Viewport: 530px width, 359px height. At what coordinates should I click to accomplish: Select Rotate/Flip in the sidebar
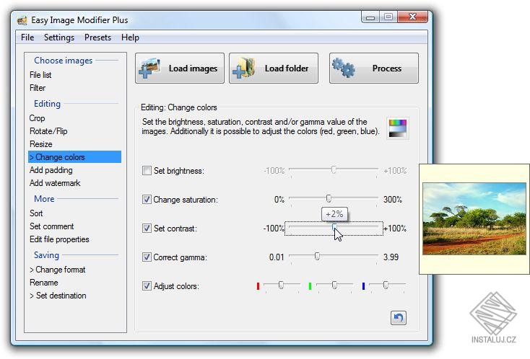[48, 131]
